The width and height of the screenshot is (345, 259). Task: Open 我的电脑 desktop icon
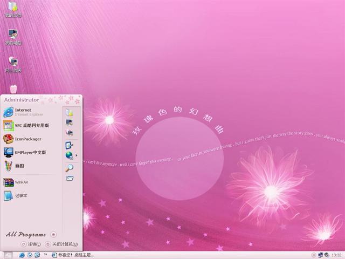pos(13,36)
